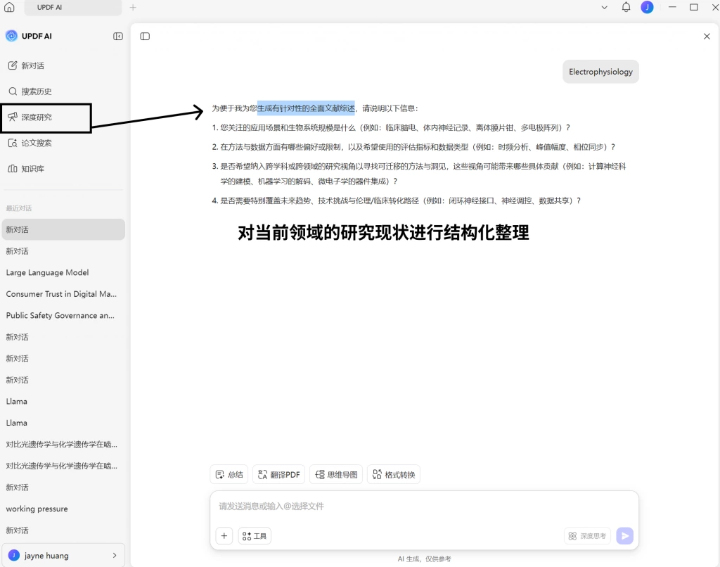The width and height of the screenshot is (720, 567).
Task: Open the Consumer Trust in Digital Ma... conversation
Action: [x=63, y=294]
